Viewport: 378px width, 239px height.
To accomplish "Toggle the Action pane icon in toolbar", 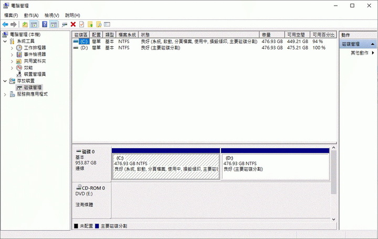I will pos(54,24).
